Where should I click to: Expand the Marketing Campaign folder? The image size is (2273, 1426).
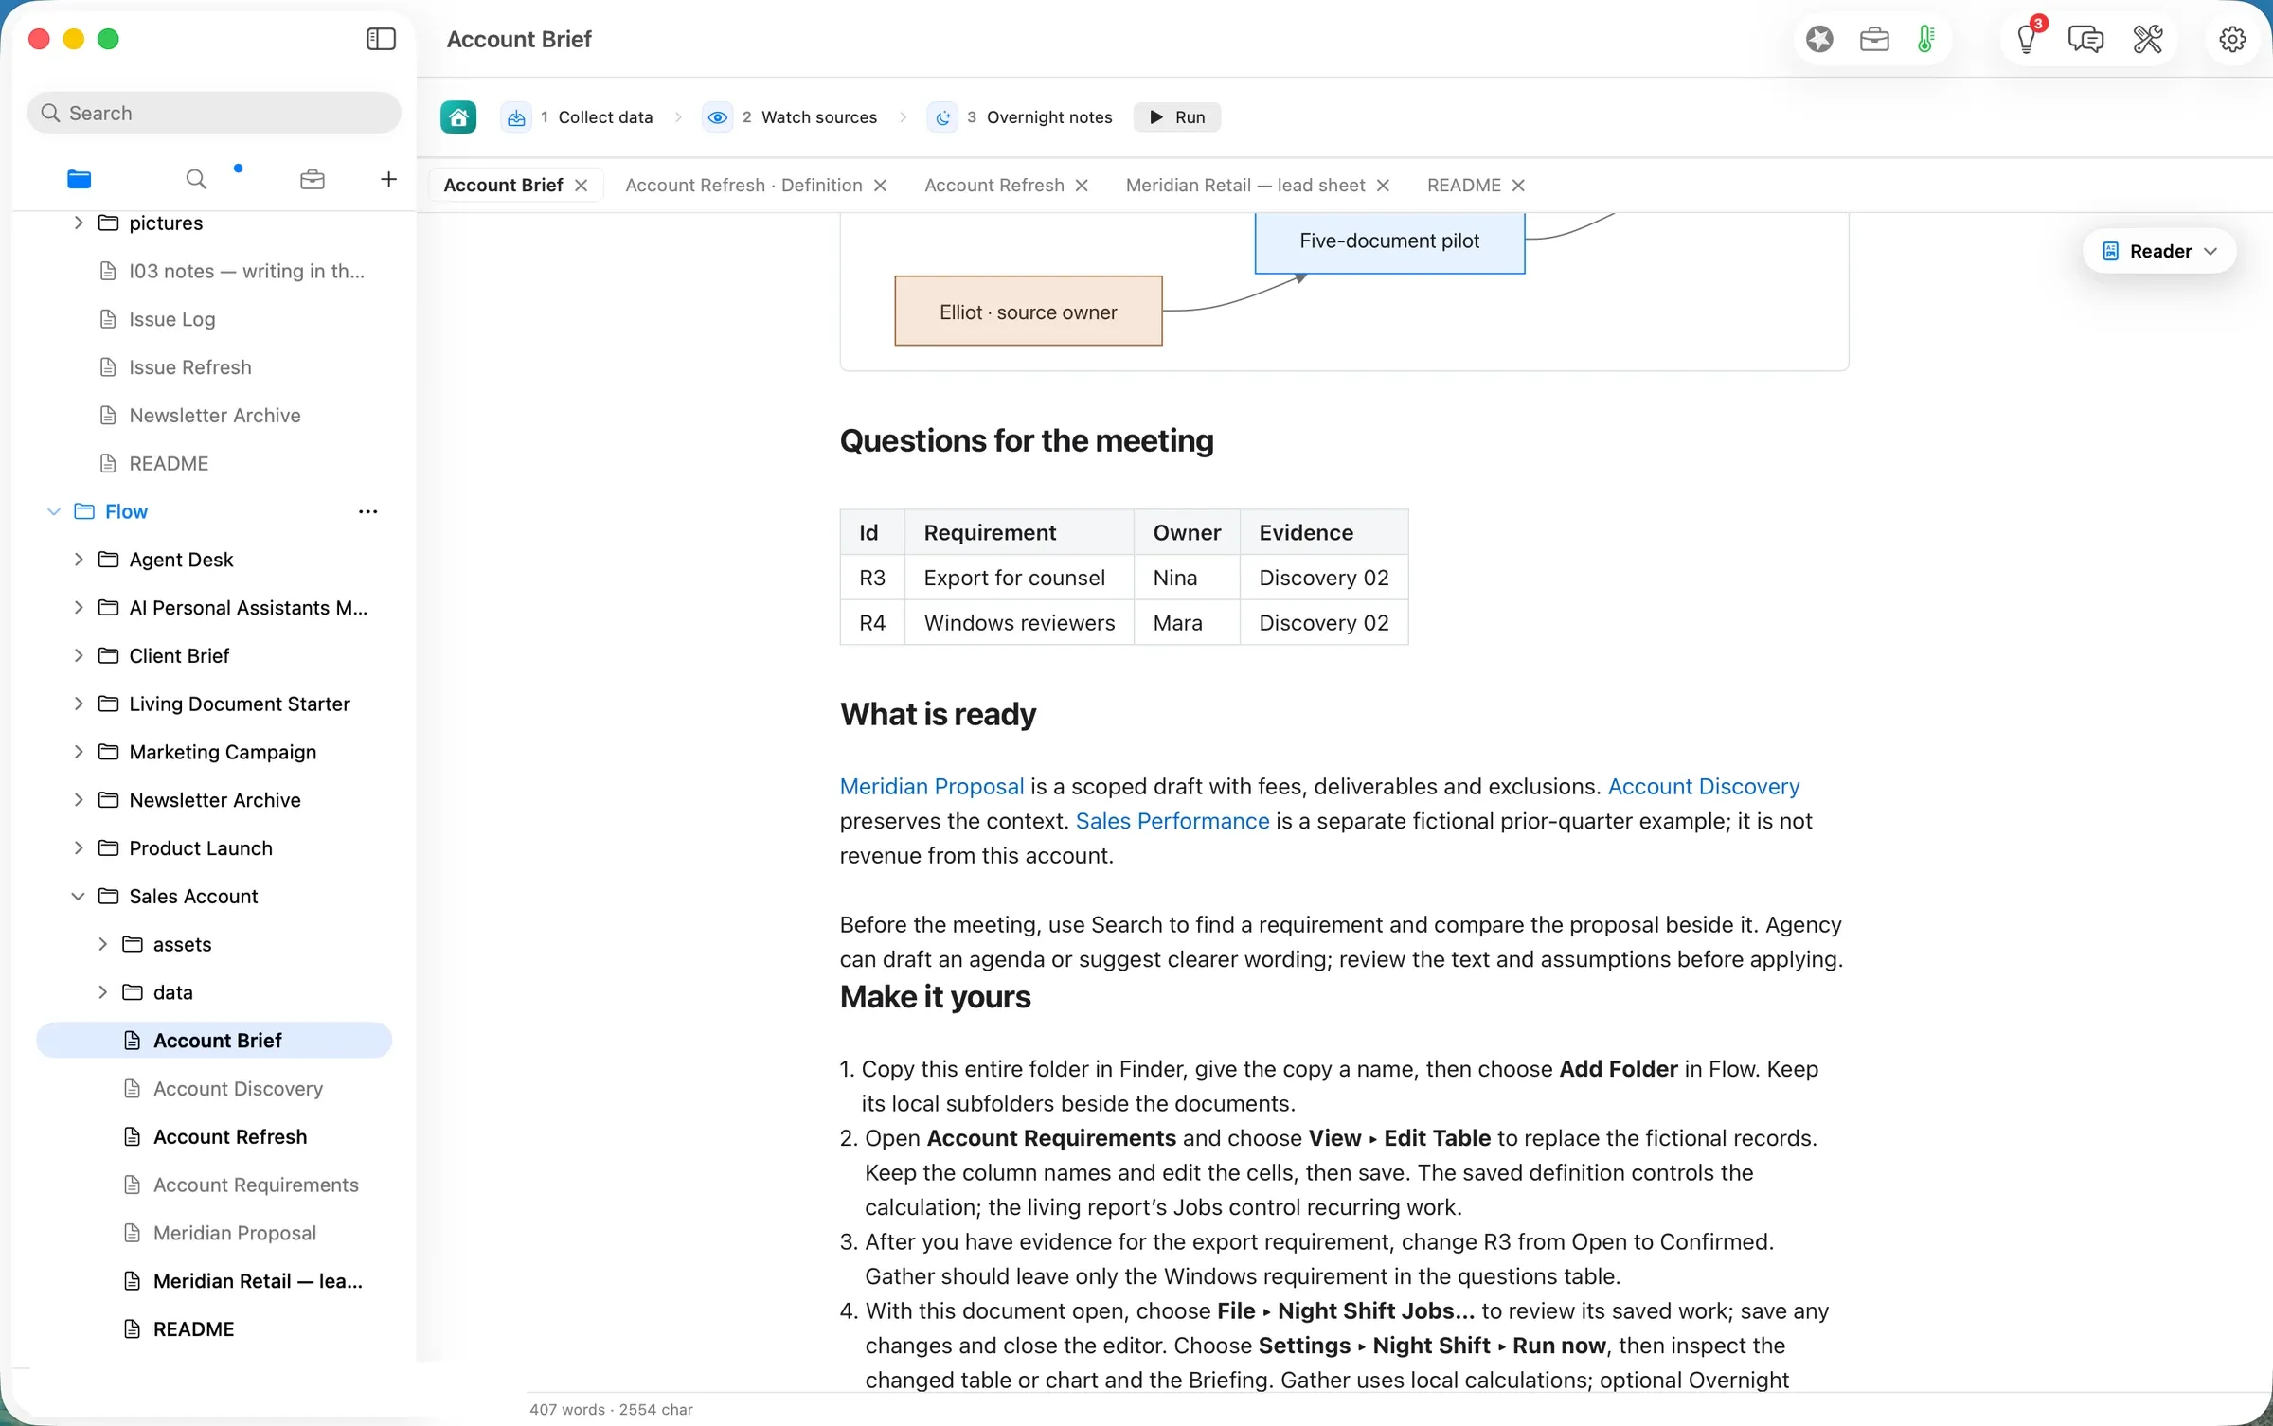click(79, 752)
